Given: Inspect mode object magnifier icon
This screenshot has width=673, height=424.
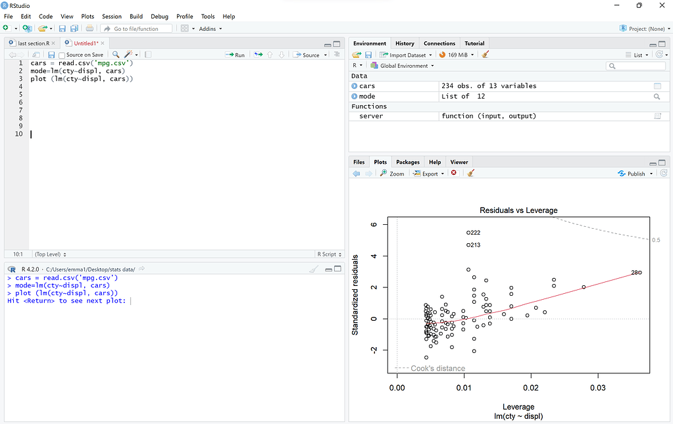Looking at the screenshot, I should pyautogui.click(x=657, y=97).
